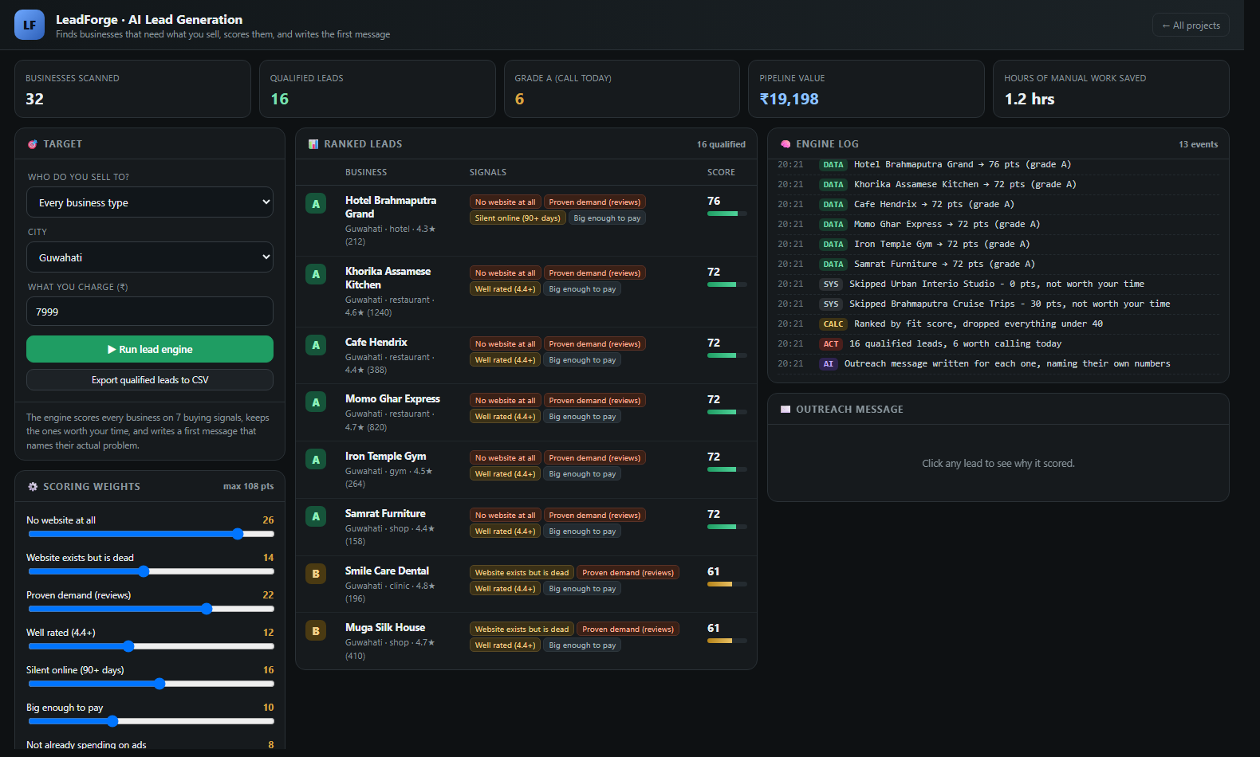1260x757 pixels.
Task: Click the 'What you charge' input field
Action: 150,312
